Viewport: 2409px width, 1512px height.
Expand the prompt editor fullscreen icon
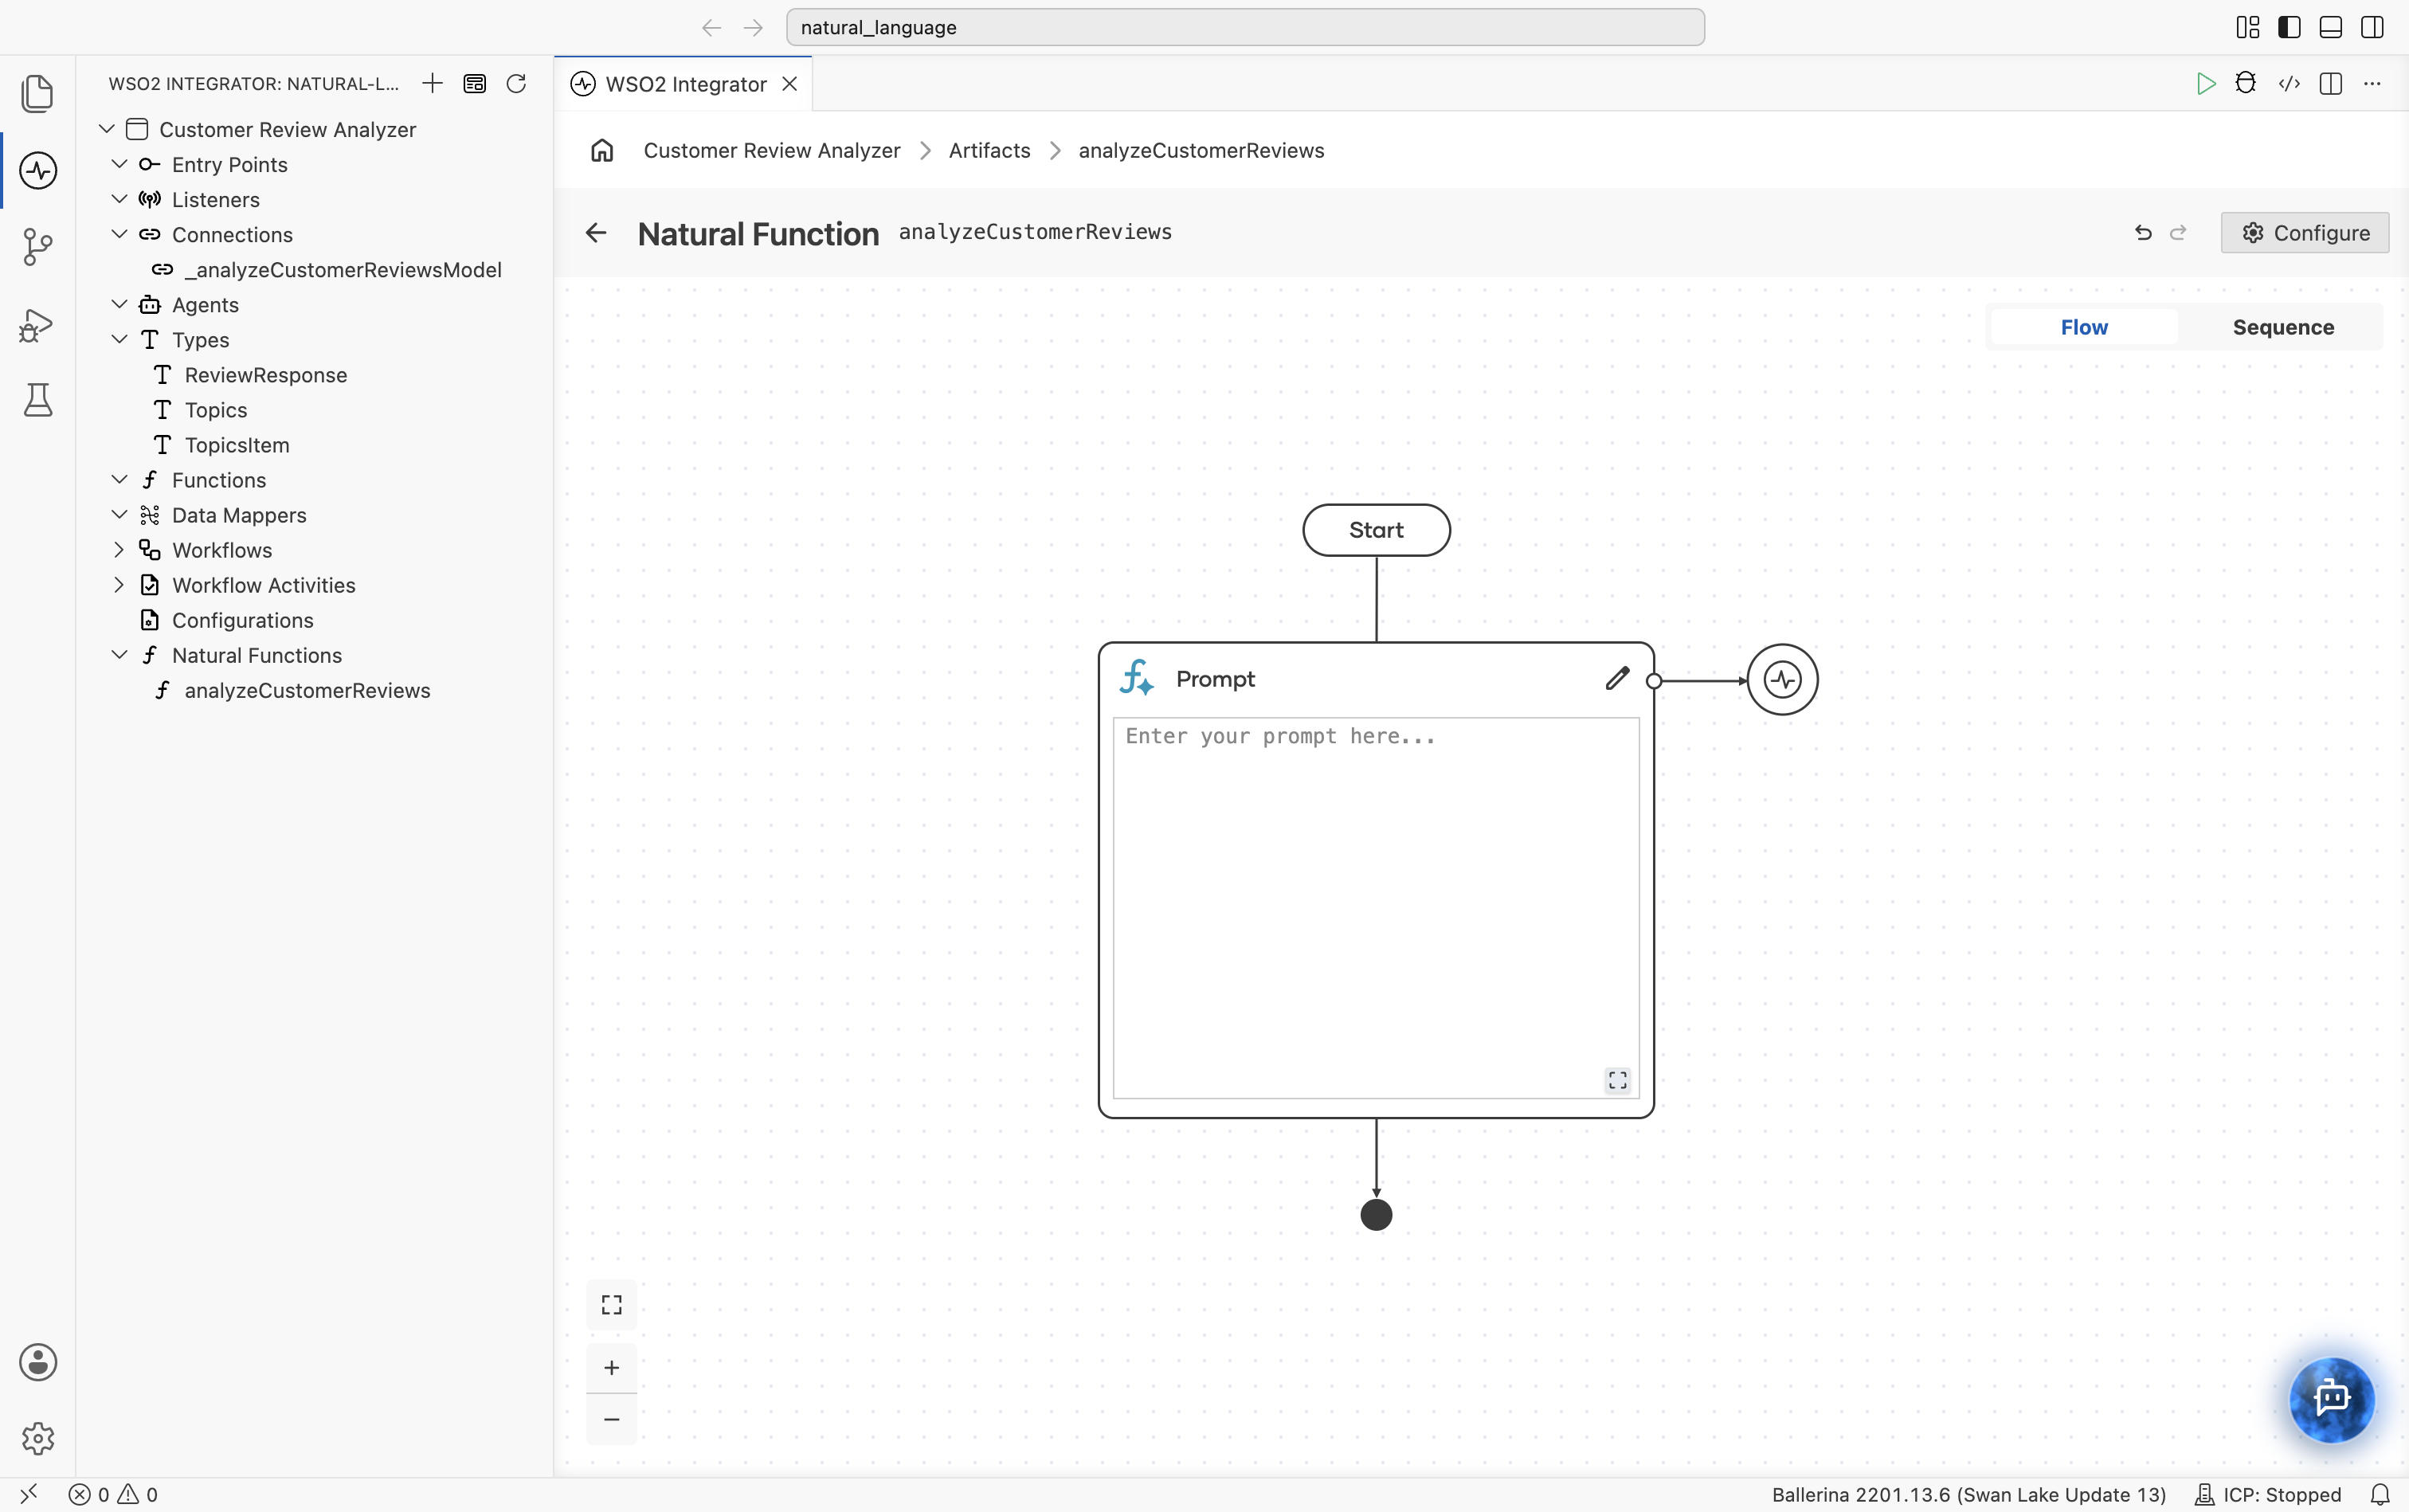1617,1080
